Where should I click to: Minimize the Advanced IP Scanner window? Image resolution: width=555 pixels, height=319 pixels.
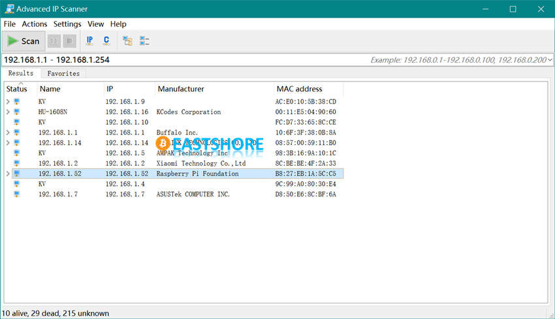tap(486, 9)
